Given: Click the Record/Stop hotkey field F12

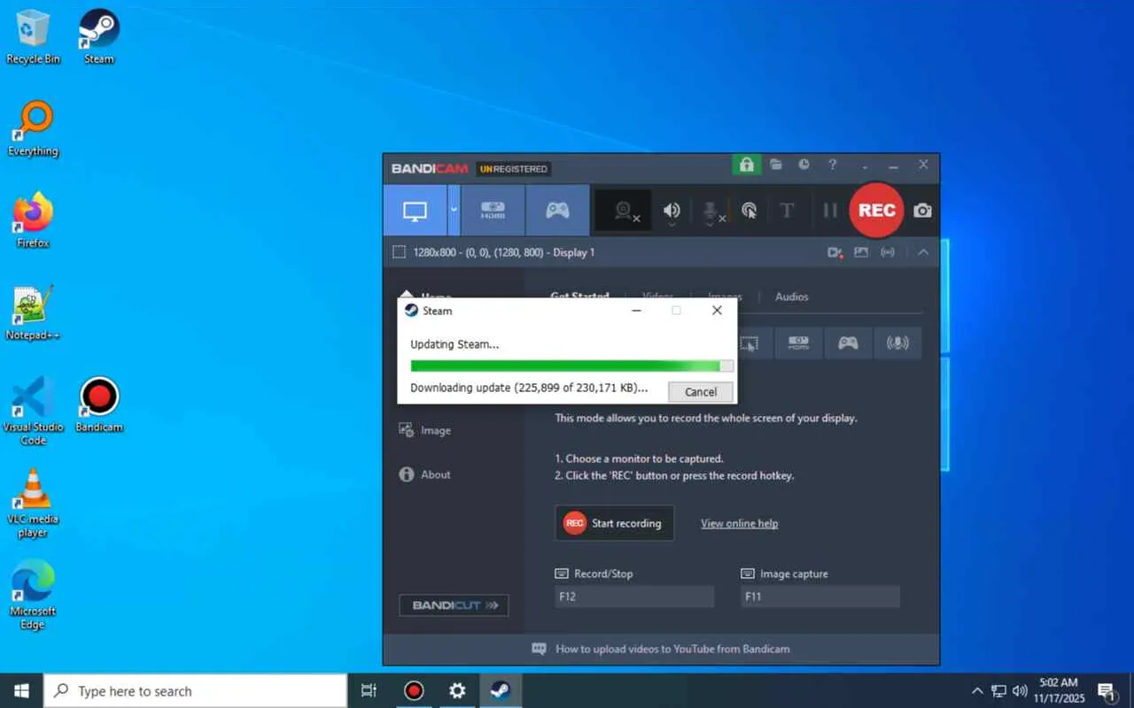Looking at the screenshot, I should tap(634, 596).
